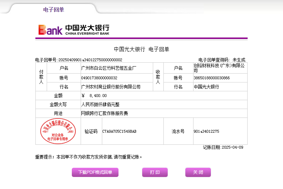The image size is (283, 189).
Task: Click serial number 901a34012275
Action: (x=206, y=131)
